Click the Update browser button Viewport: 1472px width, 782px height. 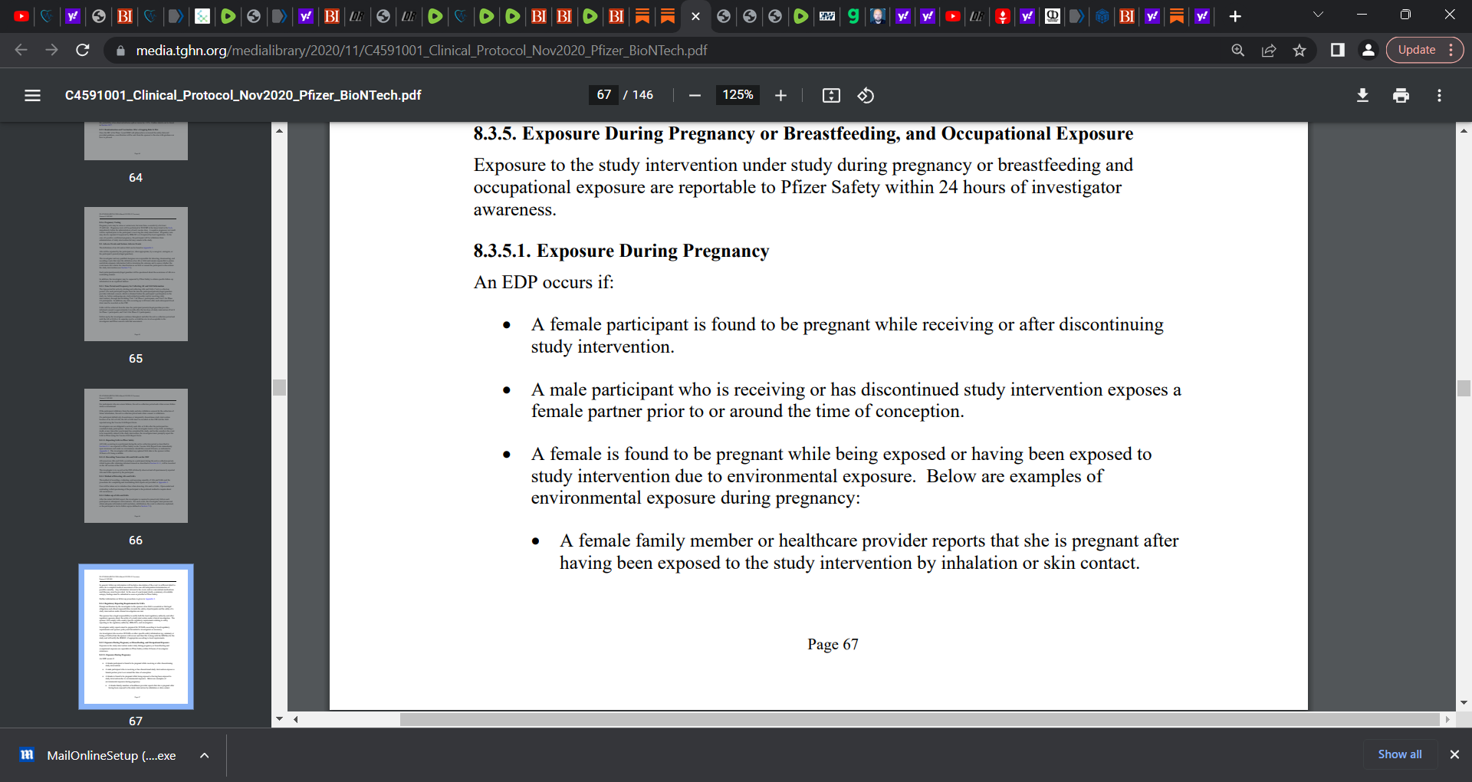pos(1416,50)
